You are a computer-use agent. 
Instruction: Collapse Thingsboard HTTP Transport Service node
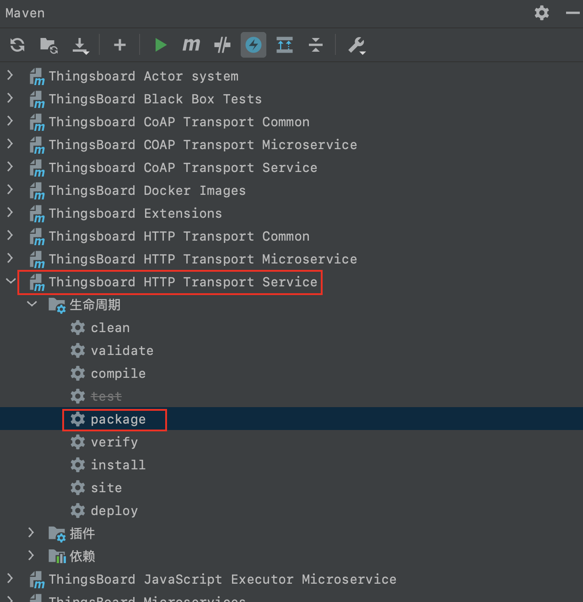(x=11, y=281)
